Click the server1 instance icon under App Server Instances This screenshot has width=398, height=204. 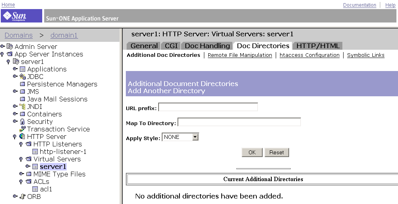16,62
